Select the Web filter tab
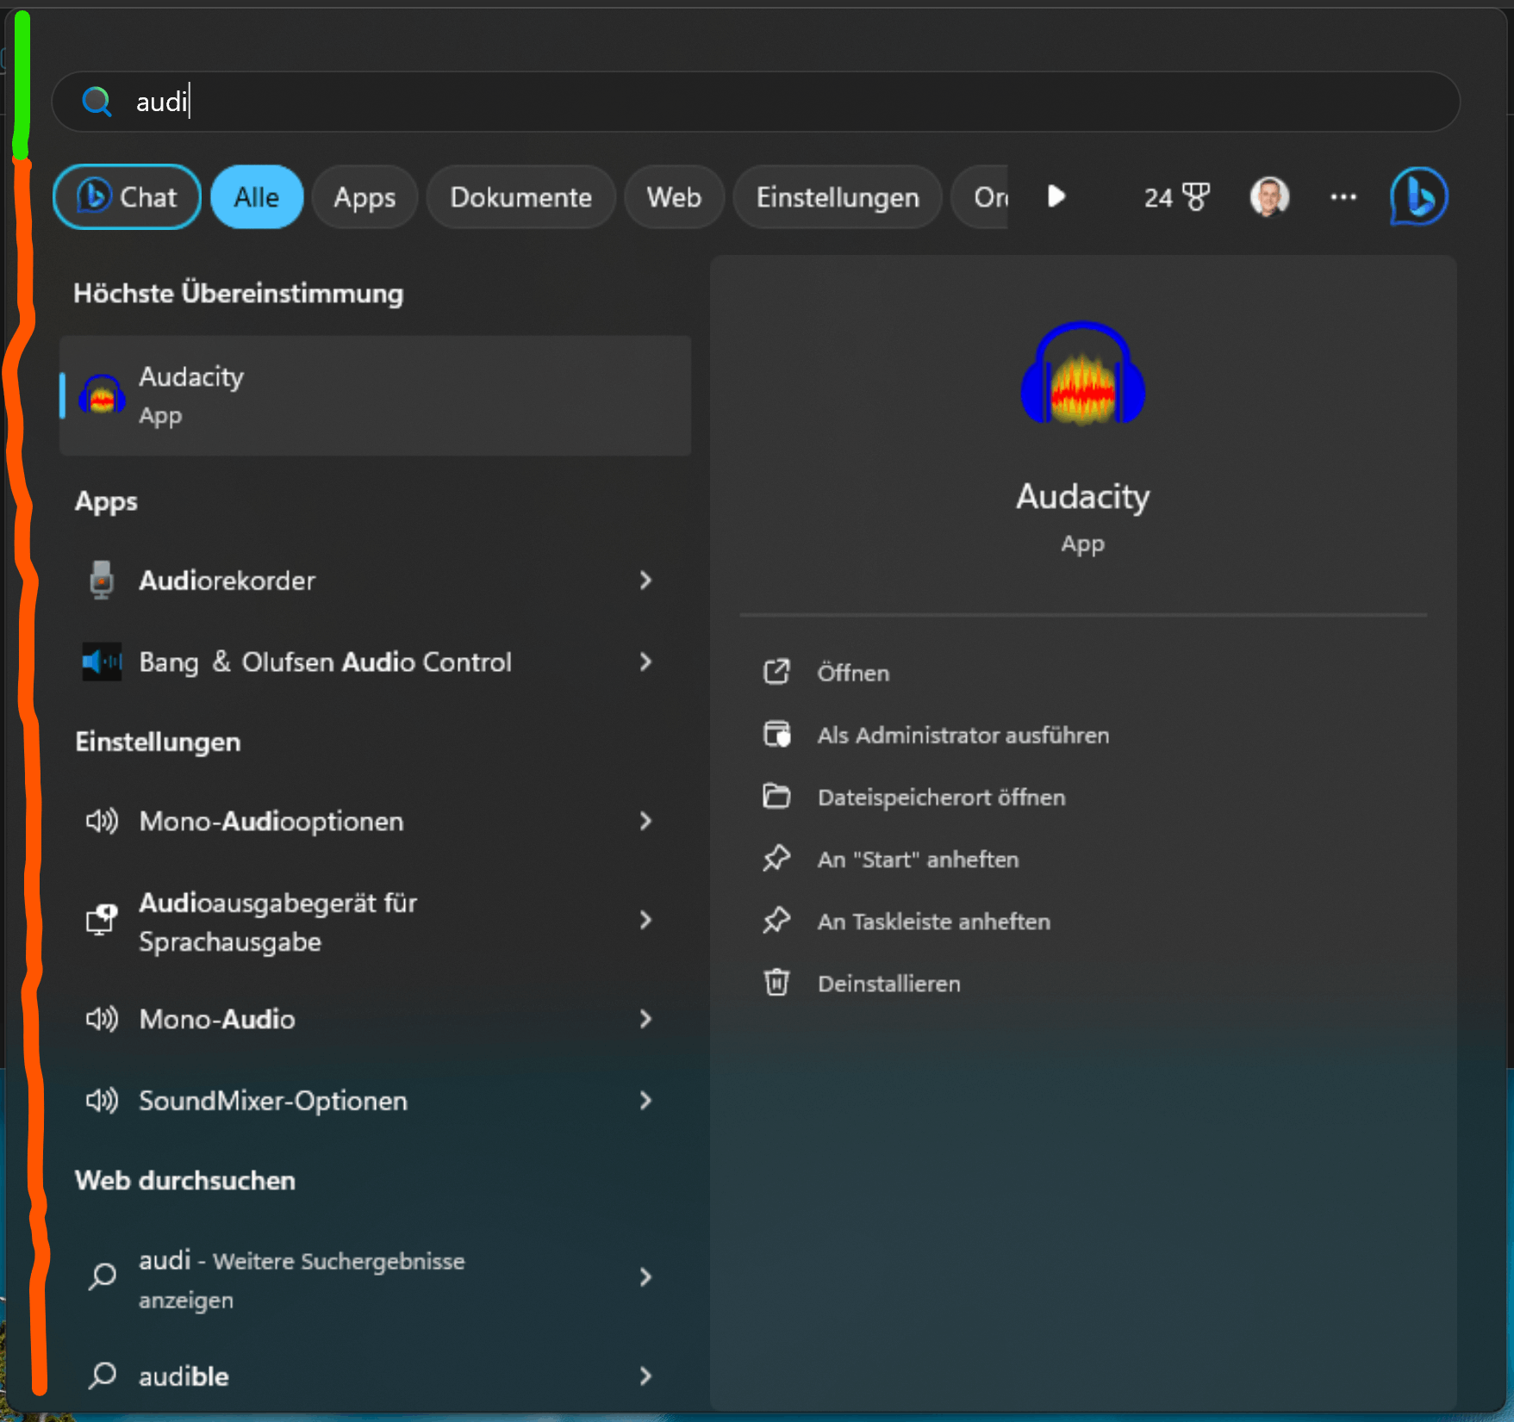This screenshot has height=1422, width=1514. [674, 196]
